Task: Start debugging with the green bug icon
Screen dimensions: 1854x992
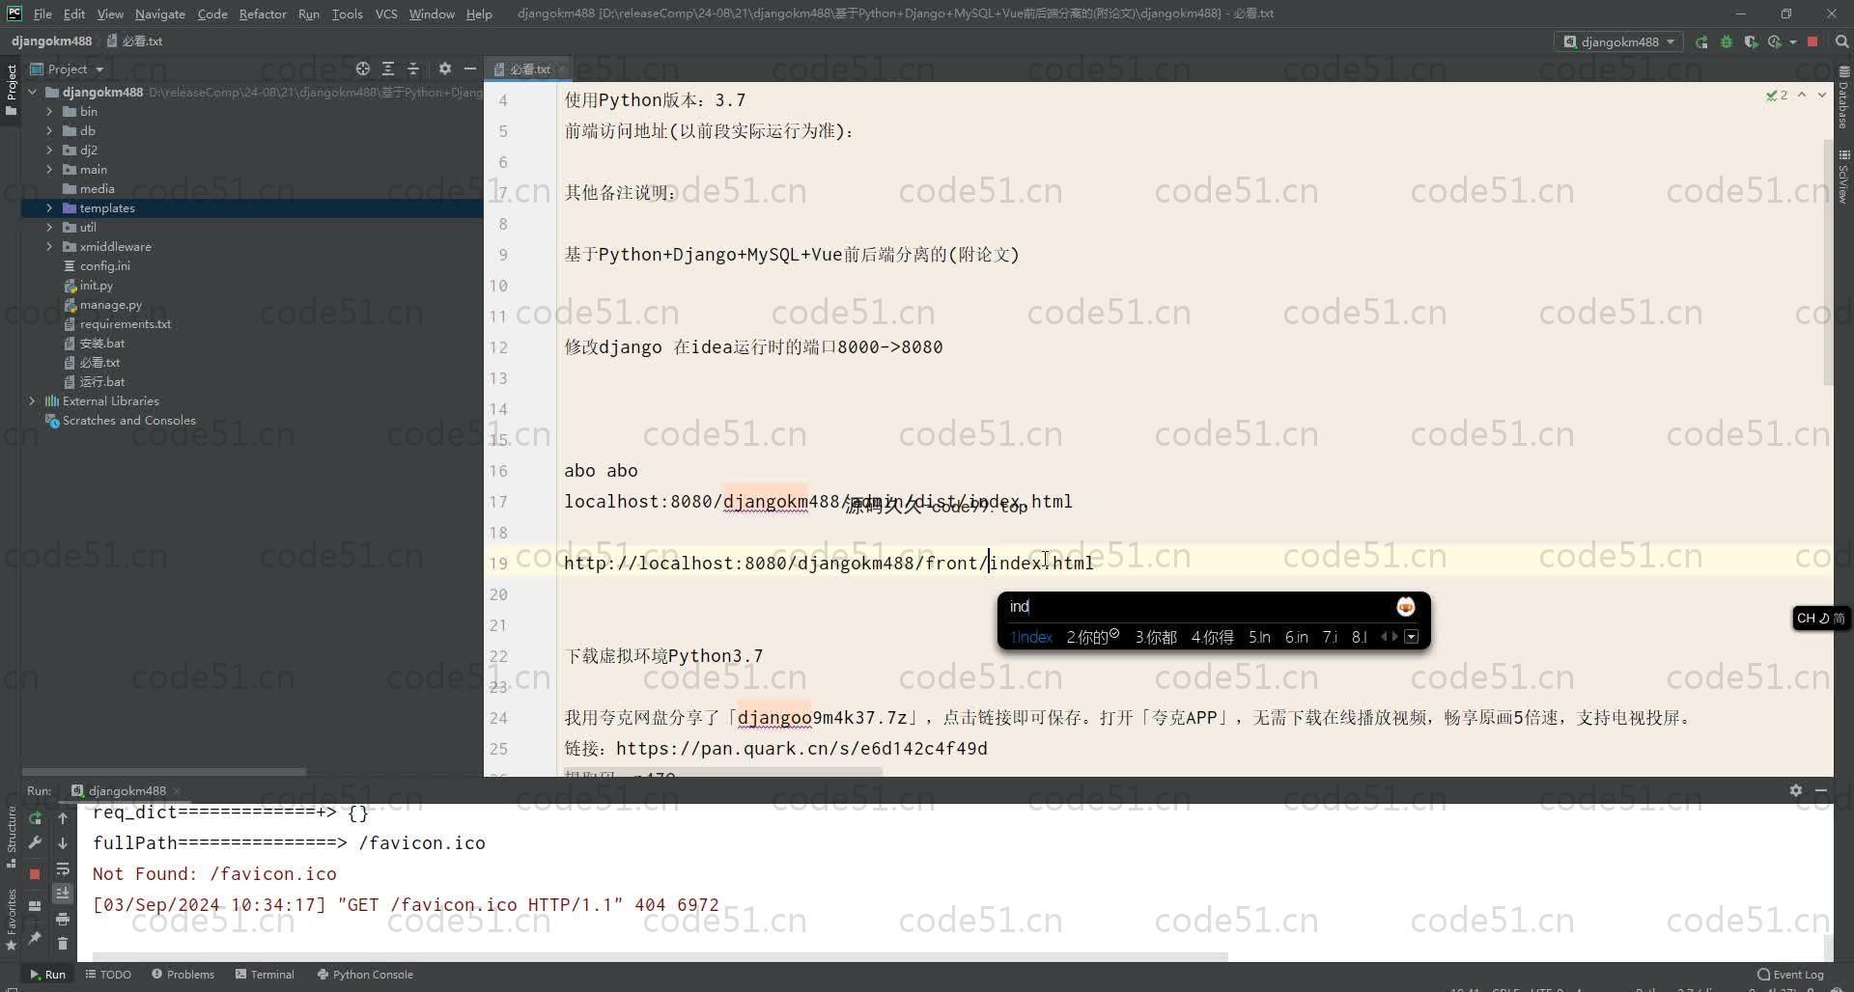Action: (1727, 41)
